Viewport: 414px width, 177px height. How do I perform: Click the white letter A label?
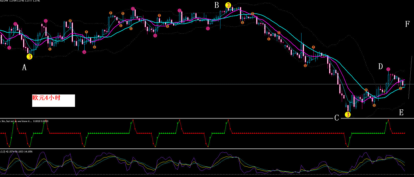pyautogui.click(x=24, y=67)
